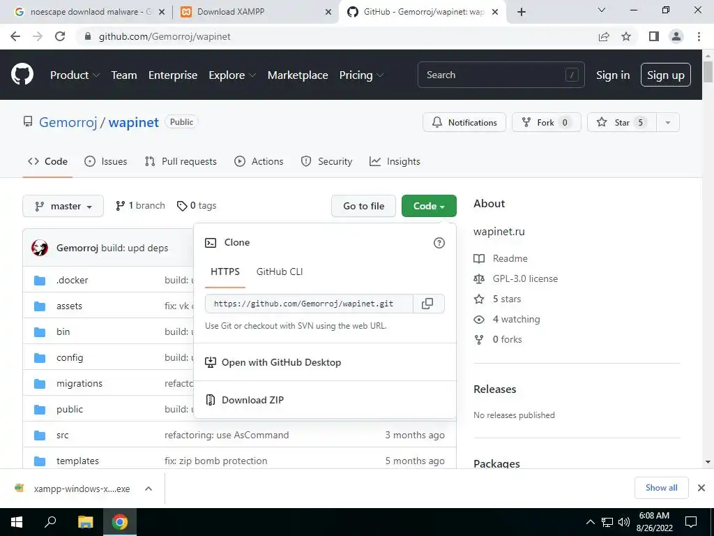Click Download ZIP
Viewport: 714px width, 536px height.
coord(252,400)
